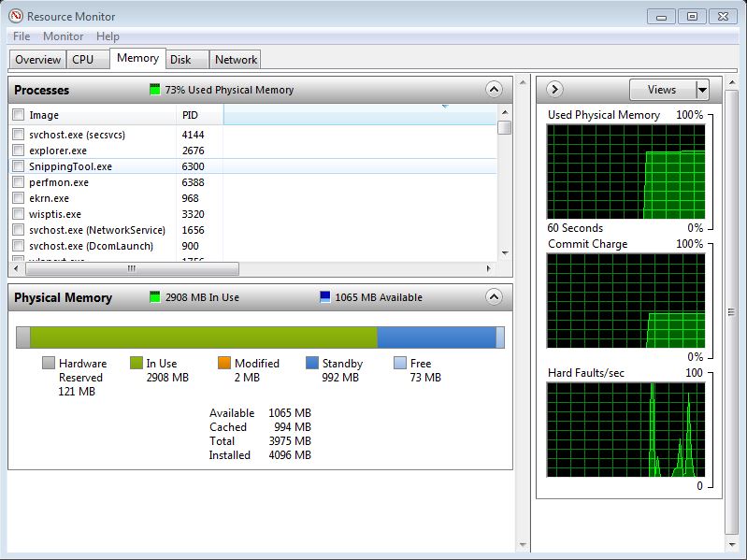This screenshot has width=747, height=560.
Task: Collapse the Processes section
Action: tap(494, 89)
